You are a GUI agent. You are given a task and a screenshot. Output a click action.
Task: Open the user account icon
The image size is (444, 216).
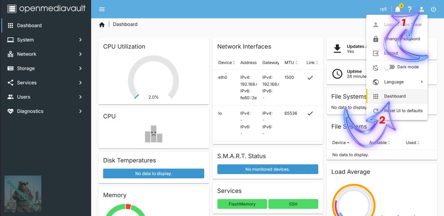pos(421,9)
